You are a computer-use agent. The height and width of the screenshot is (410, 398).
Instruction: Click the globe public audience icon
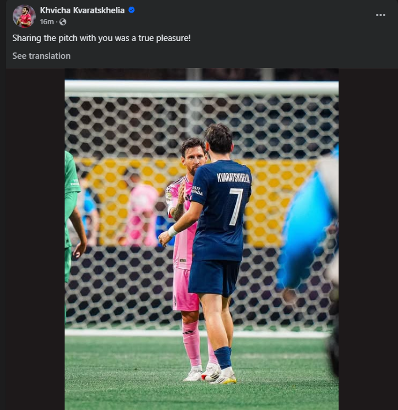click(63, 22)
